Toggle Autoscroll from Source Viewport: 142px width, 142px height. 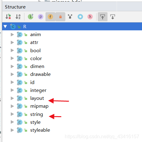click(113, 17)
